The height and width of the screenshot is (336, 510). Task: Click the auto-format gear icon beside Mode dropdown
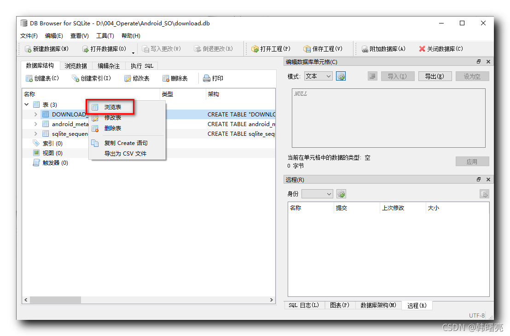(341, 76)
